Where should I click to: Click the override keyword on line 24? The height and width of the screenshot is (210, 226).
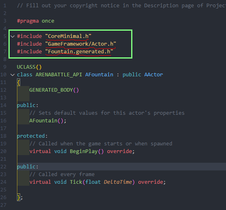(x=151, y=182)
